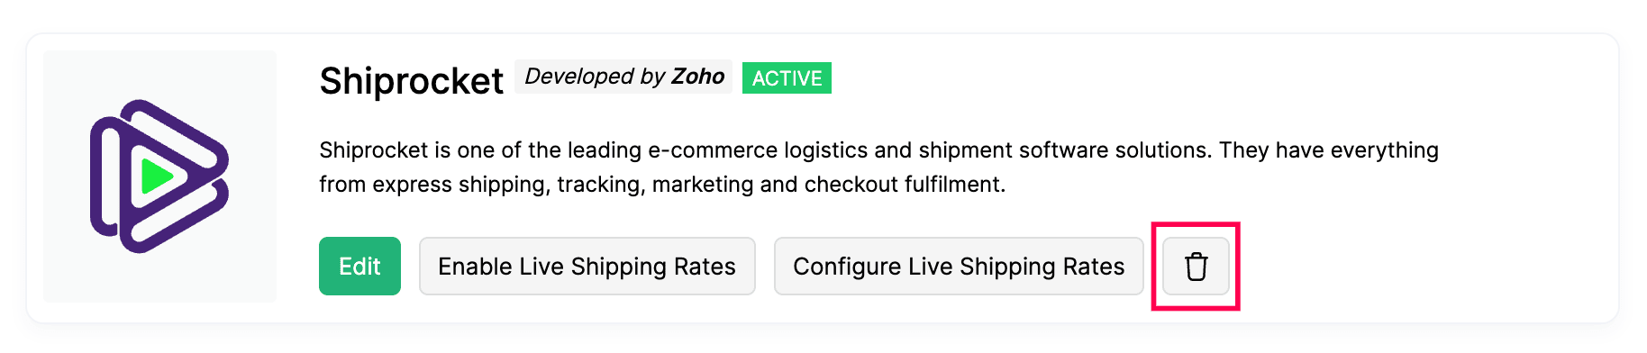
Task: Click the Shiprocket logo image
Action: [159, 176]
